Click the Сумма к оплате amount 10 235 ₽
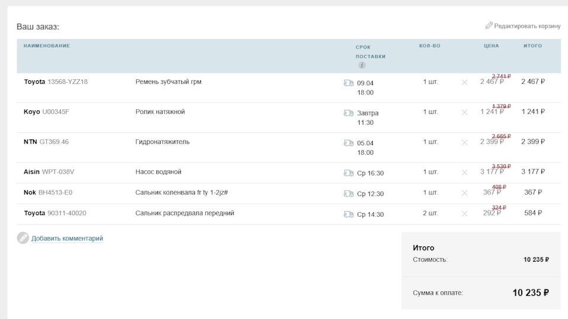This screenshot has width=568, height=319. 530,292
